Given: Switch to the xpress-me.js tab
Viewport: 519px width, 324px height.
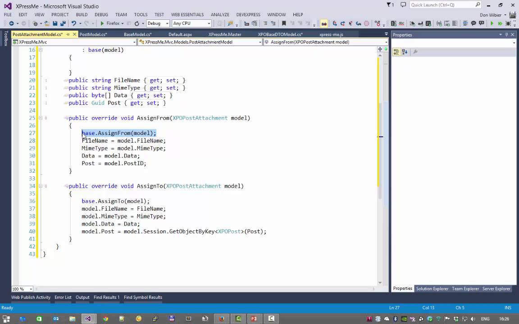Looking at the screenshot, I should tap(331, 34).
